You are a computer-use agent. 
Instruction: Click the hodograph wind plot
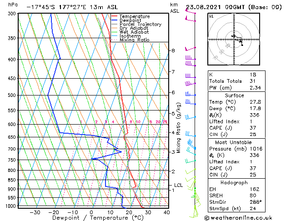234,39
